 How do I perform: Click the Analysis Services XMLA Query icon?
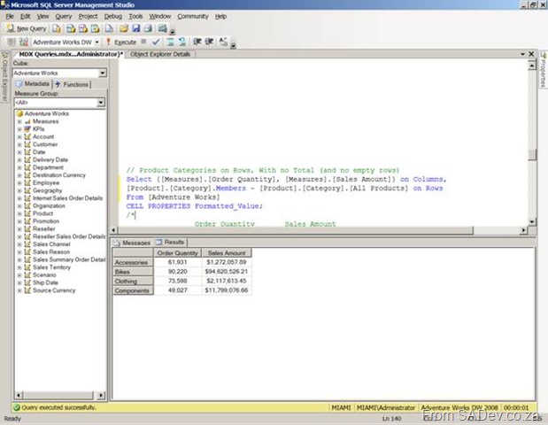(95, 28)
